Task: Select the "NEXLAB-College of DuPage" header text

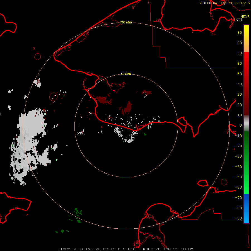Action: pos(223,3)
